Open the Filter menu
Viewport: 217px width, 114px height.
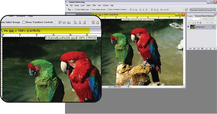[x=94, y=5]
